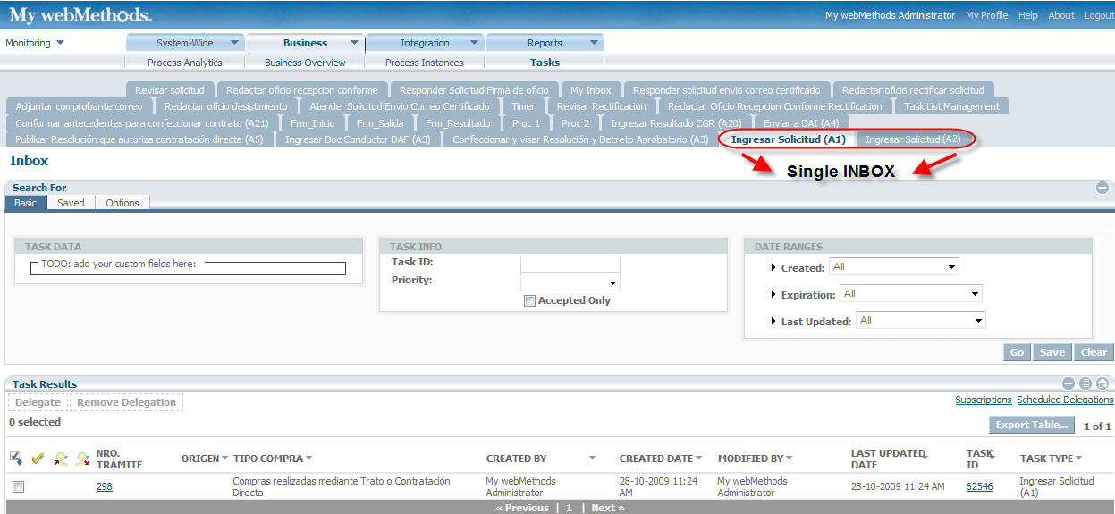Click the first user delegation icon in table header
This screenshot has width=1115, height=514.
61,459
